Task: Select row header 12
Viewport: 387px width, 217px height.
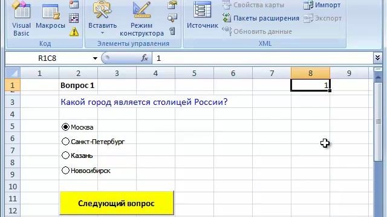Action: click(x=13, y=210)
